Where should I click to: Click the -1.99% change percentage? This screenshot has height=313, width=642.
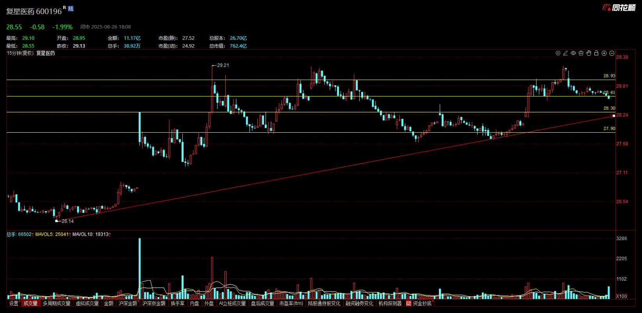[x=62, y=27]
